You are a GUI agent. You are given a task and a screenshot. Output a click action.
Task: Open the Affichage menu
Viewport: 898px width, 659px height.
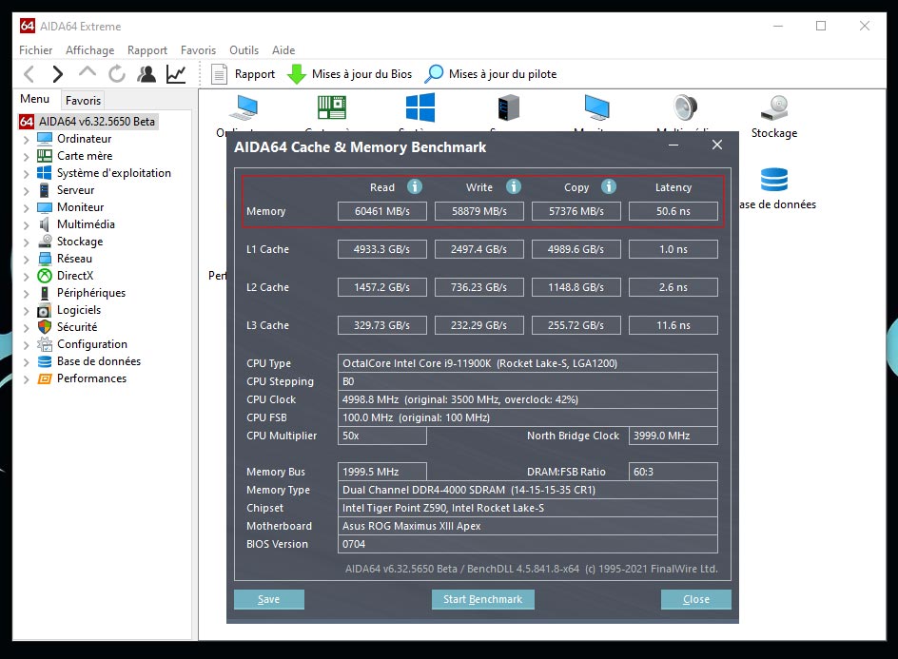90,50
